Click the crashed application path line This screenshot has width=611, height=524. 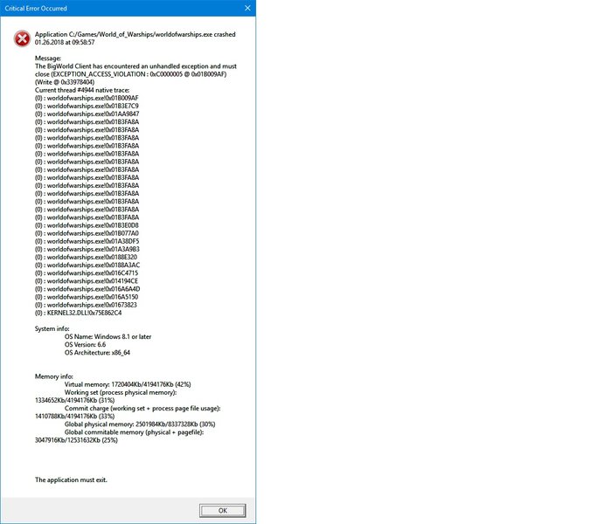[x=135, y=34]
